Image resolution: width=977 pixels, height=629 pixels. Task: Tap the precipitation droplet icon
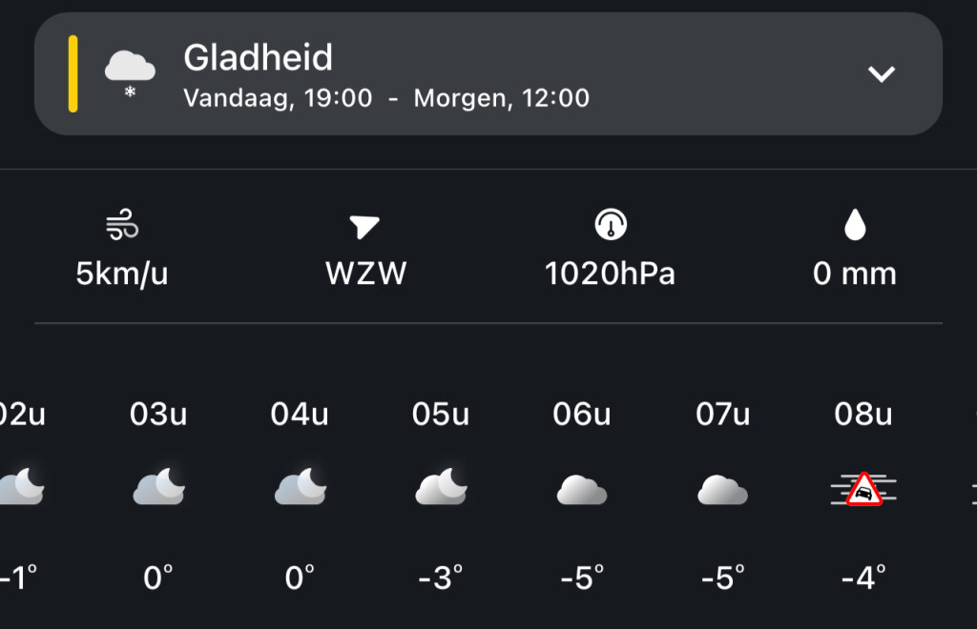pos(854,226)
